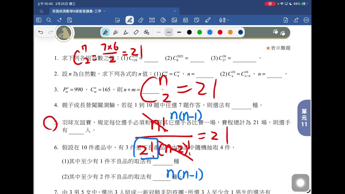Open the home library icon

(x=41, y=11)
